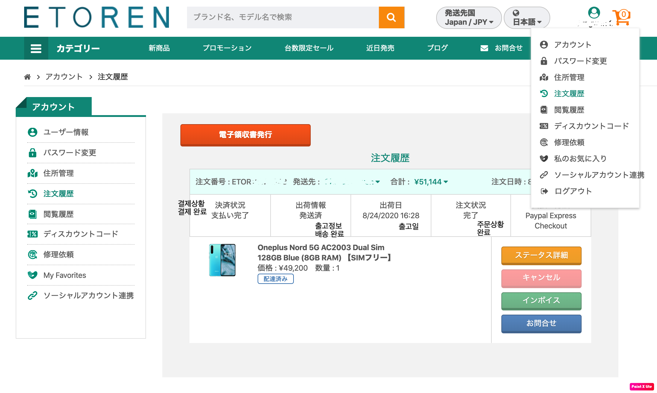Image resolution: width=657 pixels, height=393 pixels.
Task: Open the shopping cart icon
Action: (621, 17)
